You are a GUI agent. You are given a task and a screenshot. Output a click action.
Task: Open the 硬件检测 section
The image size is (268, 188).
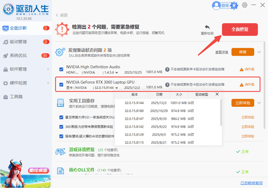(26, 83)
